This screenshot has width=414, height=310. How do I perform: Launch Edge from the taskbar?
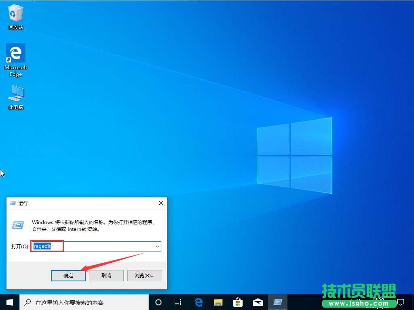[x=198, y=302]
